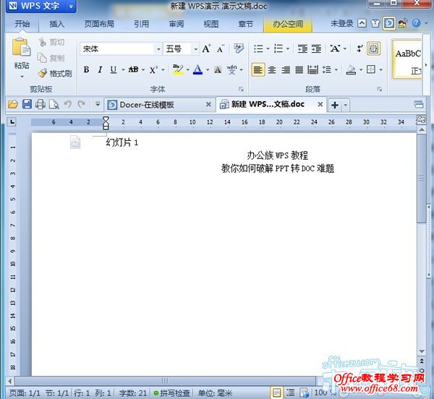Click the Paste (粘贴) button
This screenshot has height=399, width=434.
[x=22, y=58]
